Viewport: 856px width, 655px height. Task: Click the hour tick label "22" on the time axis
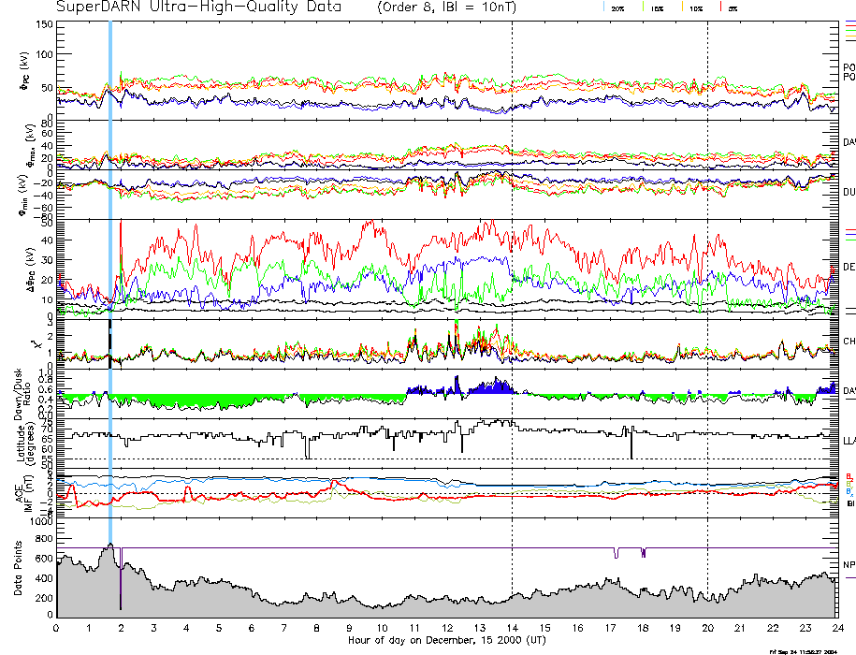tap(773, 628)
